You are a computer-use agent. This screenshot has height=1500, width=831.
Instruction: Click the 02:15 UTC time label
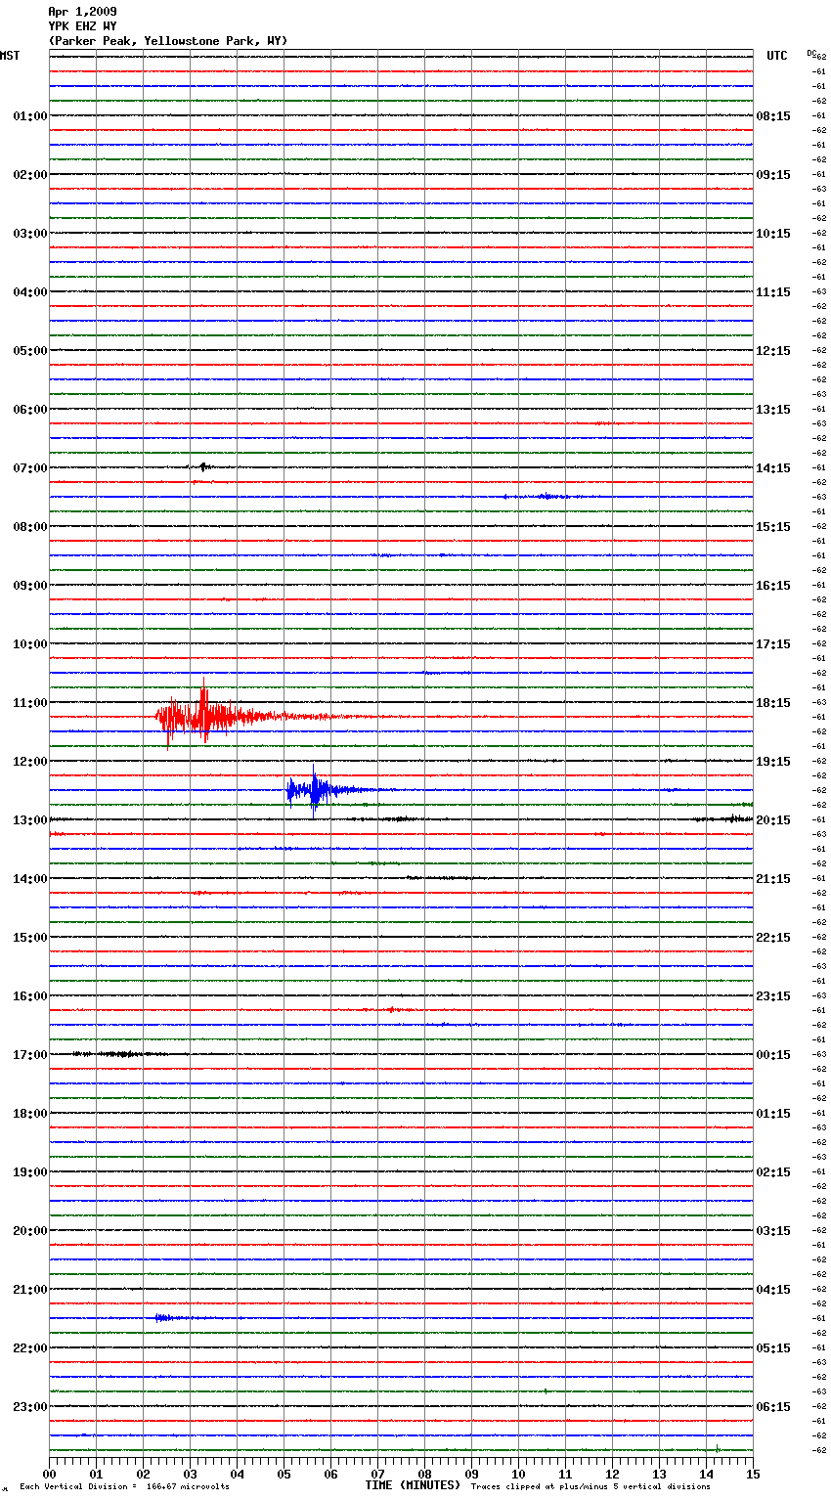point(773,1172)
